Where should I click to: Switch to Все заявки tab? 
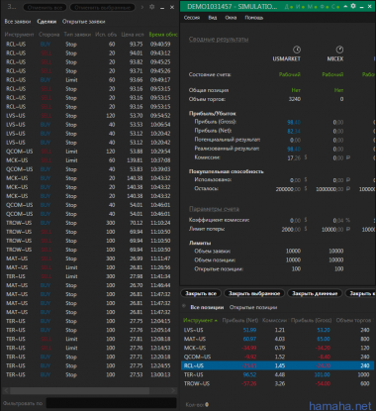pyautogui.click(x=18, y=22)
